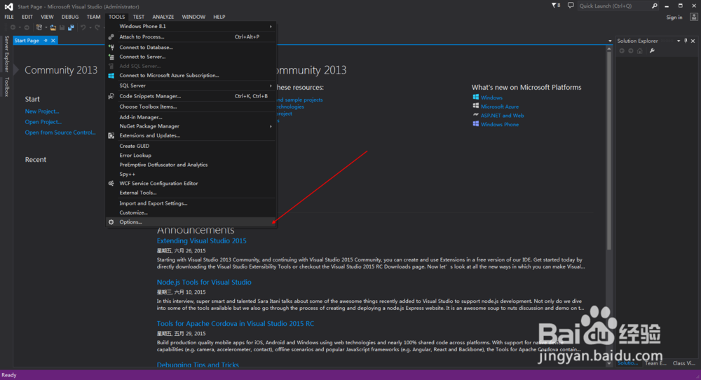Click the Options gear icon
701x380 pixels.
click(111, 222)
